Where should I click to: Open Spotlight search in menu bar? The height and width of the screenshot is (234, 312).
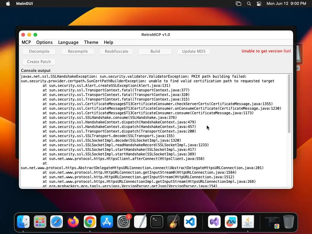click(249, 4)
